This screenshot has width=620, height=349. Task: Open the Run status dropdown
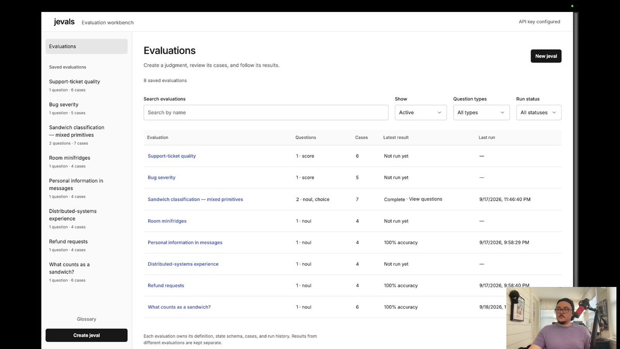pos(539,113)
